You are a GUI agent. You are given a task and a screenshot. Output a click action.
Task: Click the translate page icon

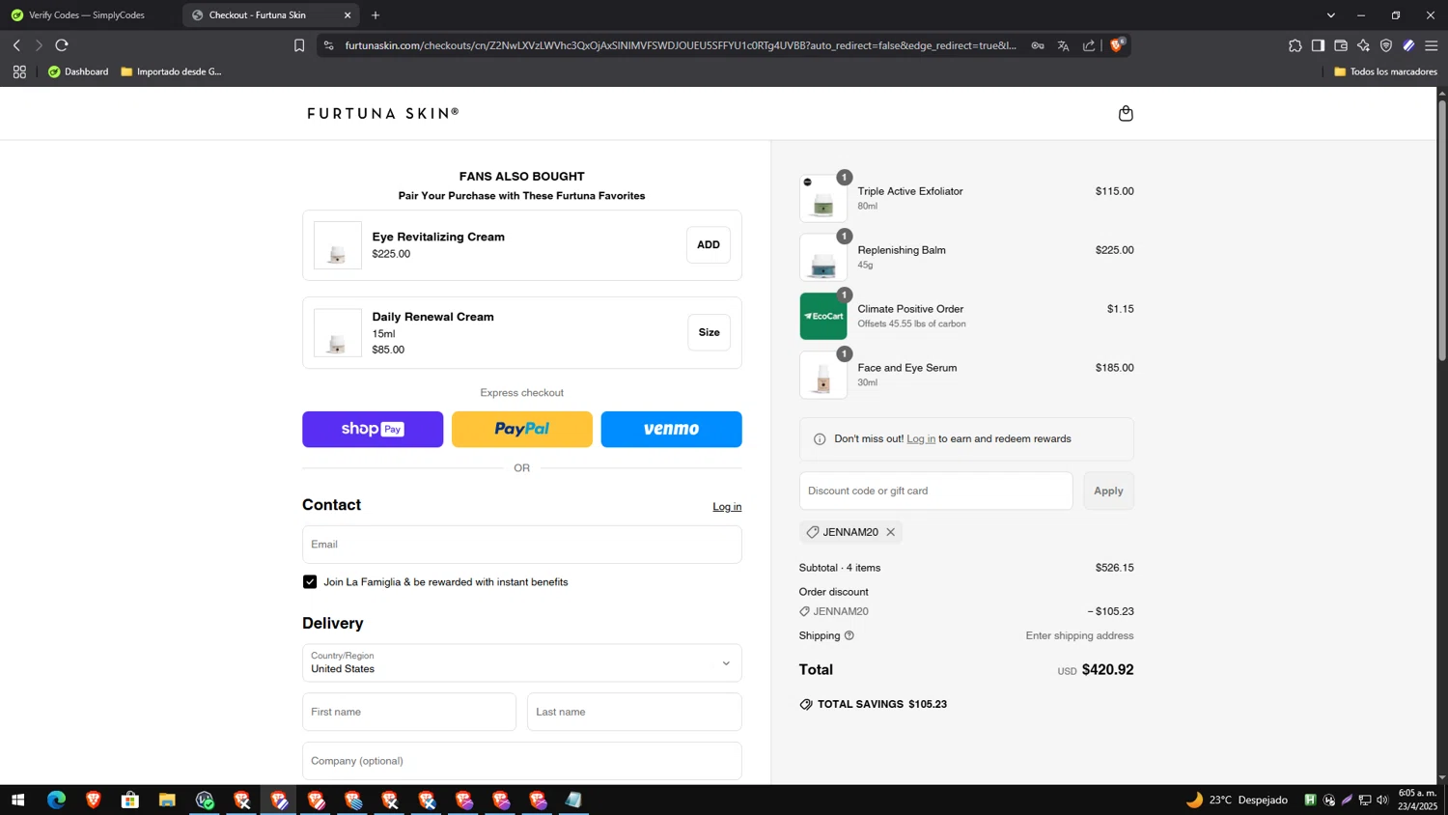pos(1063,45)
